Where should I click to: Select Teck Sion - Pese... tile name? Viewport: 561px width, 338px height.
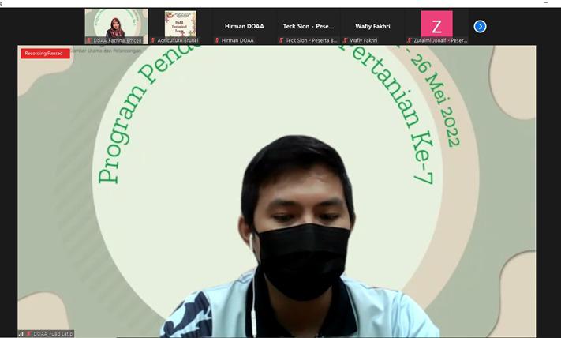tap(309, 26)
